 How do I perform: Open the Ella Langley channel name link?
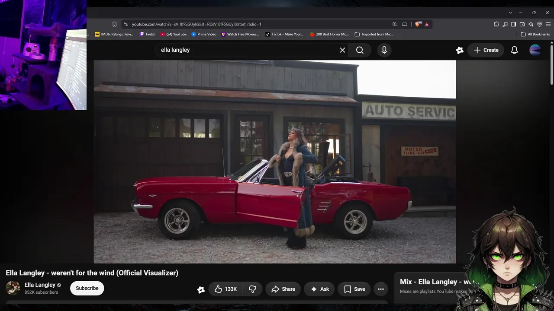click(x=40, y=285)
